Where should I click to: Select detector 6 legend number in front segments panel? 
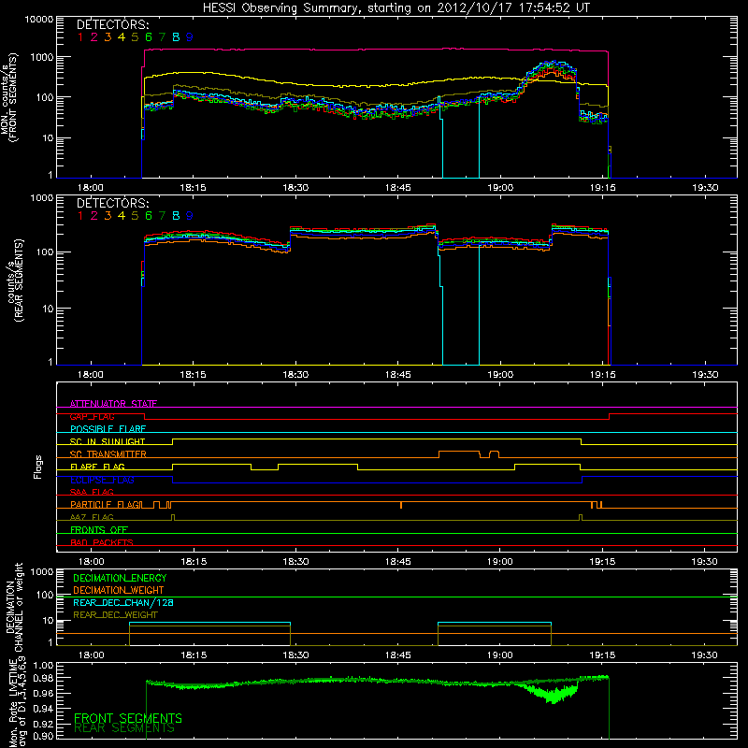[x=149, y=37]
